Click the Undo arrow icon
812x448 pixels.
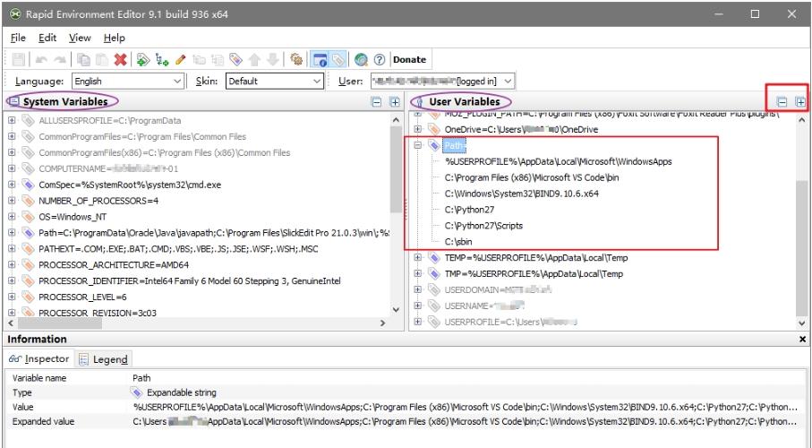[41, 60]
